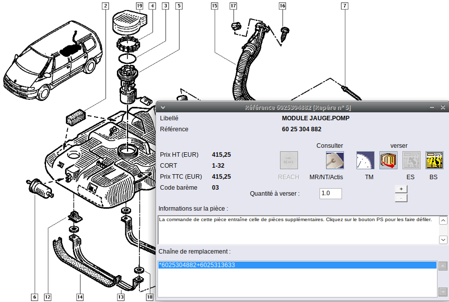Select callout number 5 in the diagram

179,6
